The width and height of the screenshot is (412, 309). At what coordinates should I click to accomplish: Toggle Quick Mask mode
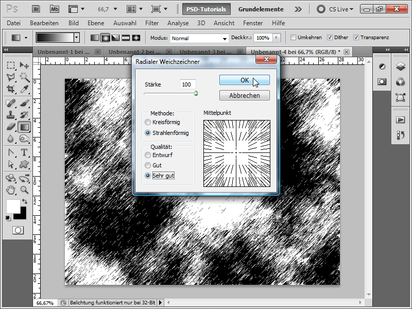tap(18, 230)
